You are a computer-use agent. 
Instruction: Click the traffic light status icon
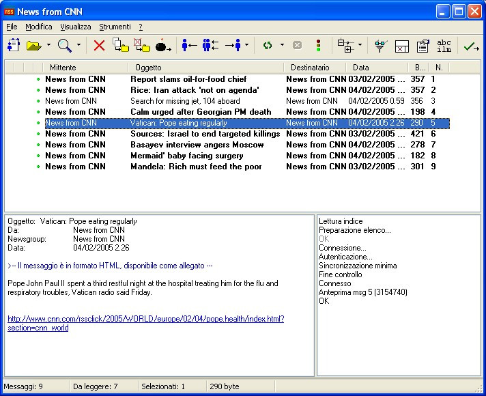tap(318, 45)
